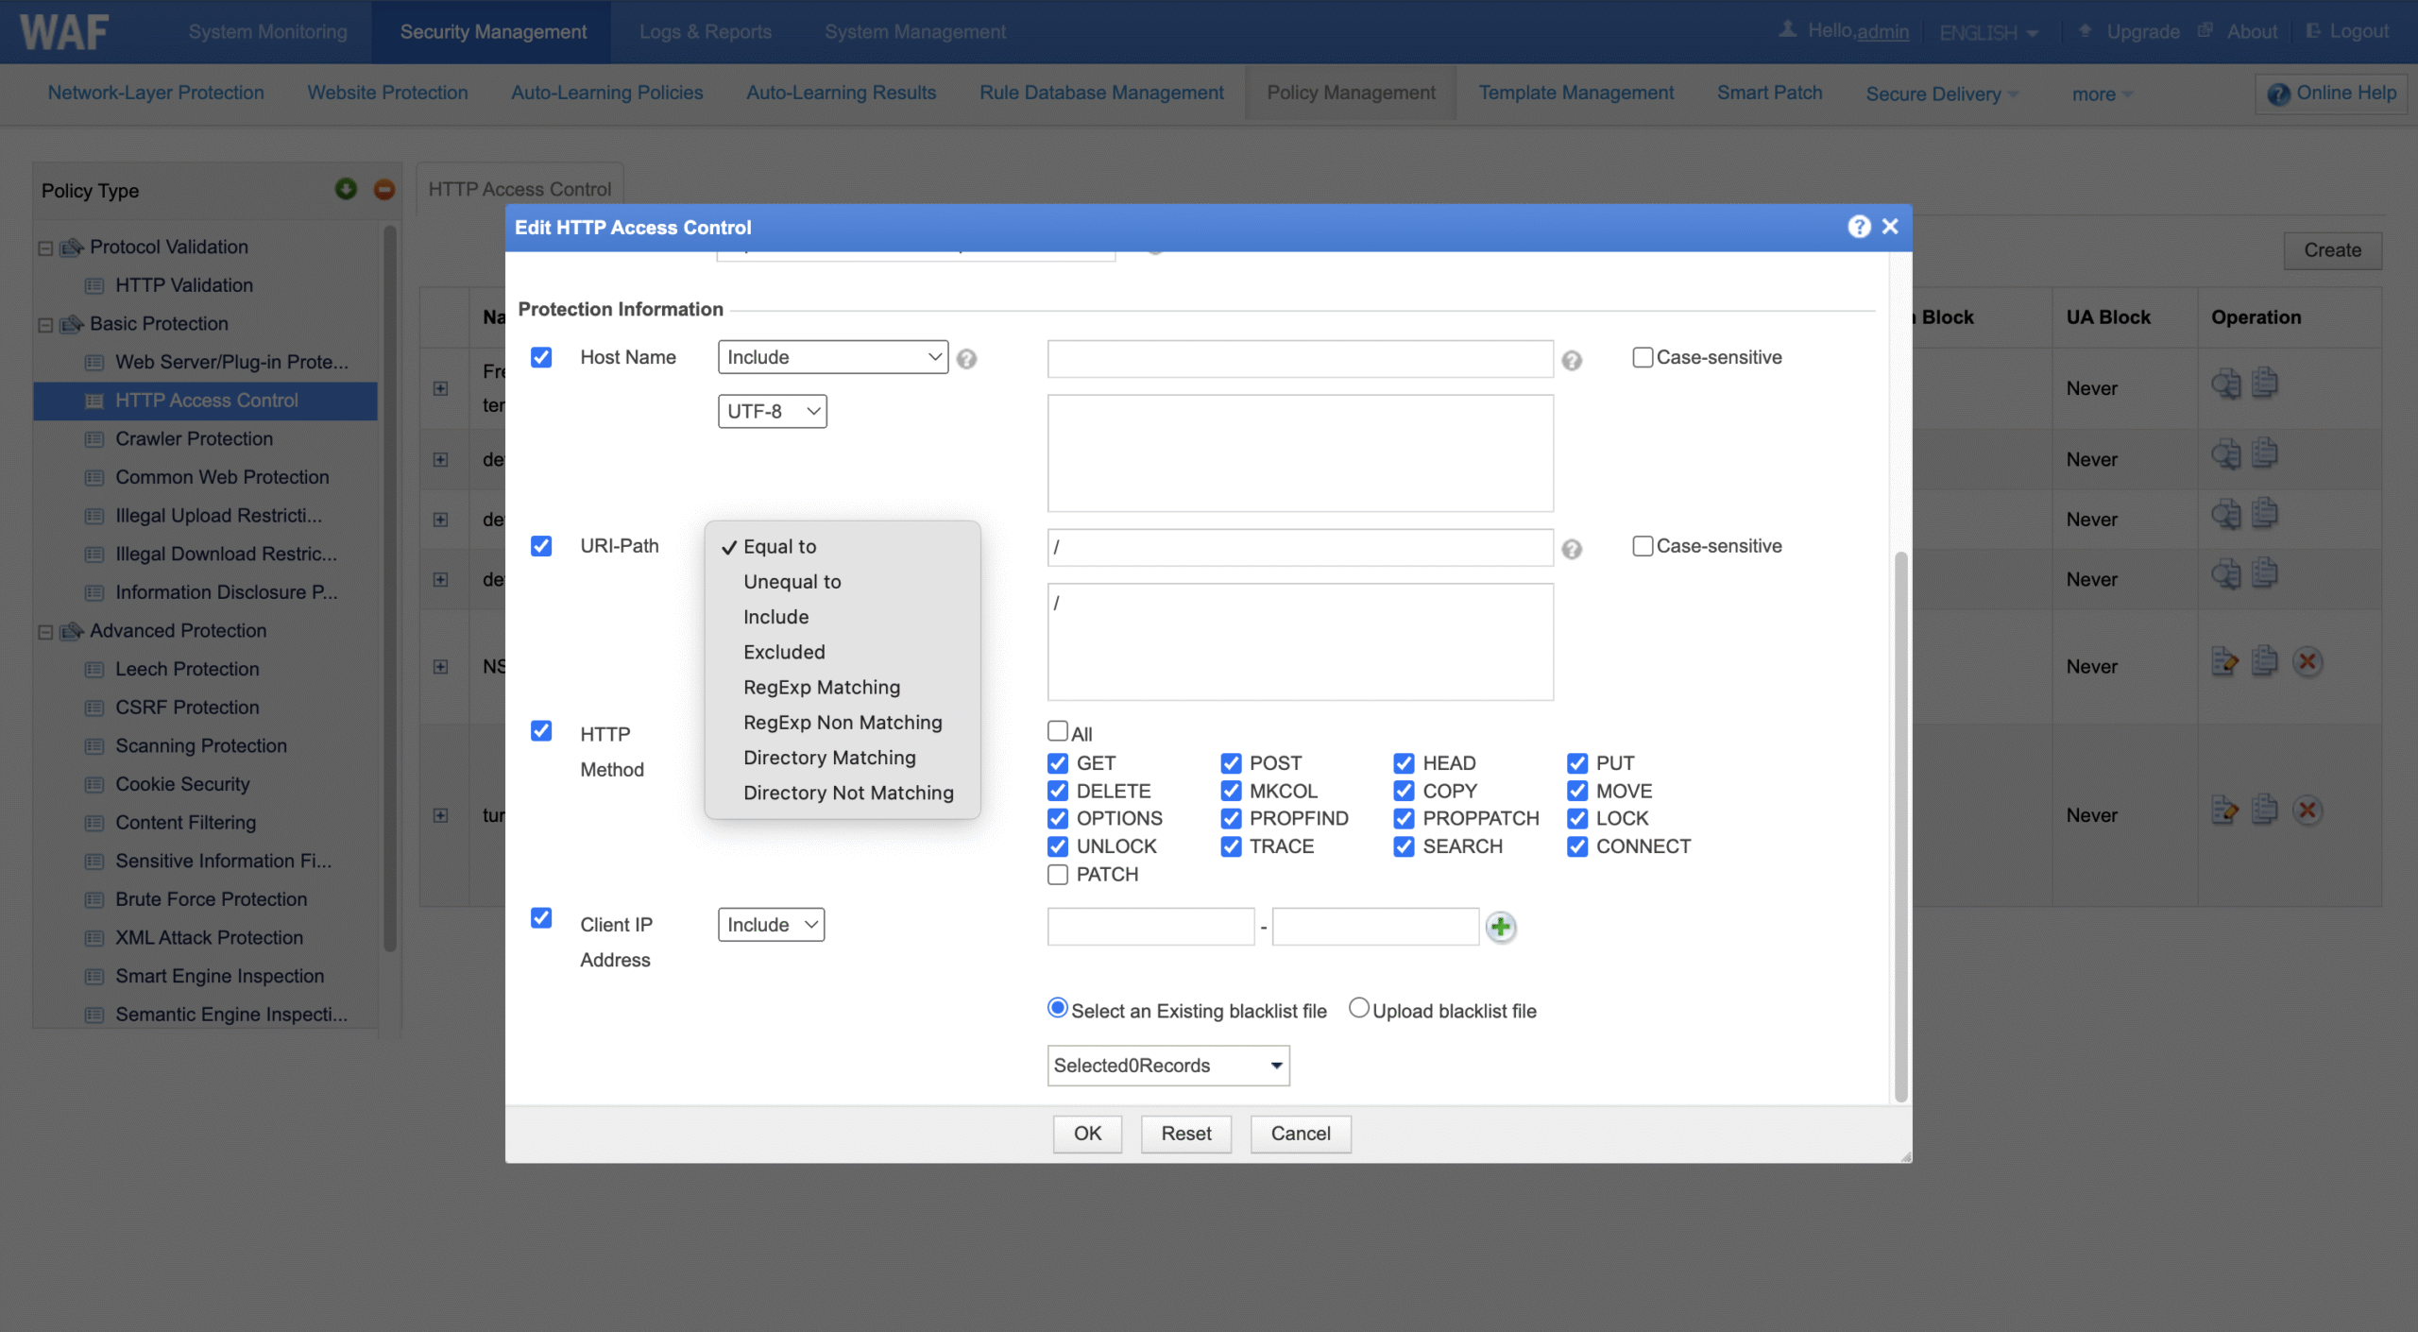Click the red delete icon in the NS row
Image resolution: width=2418 pixels, height=1332 pixels.
[x=2307, y=661]
